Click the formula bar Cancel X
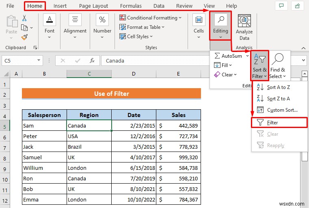Image resolution: width=309 pixels, height=208 pixels. (x=63, y=61)
